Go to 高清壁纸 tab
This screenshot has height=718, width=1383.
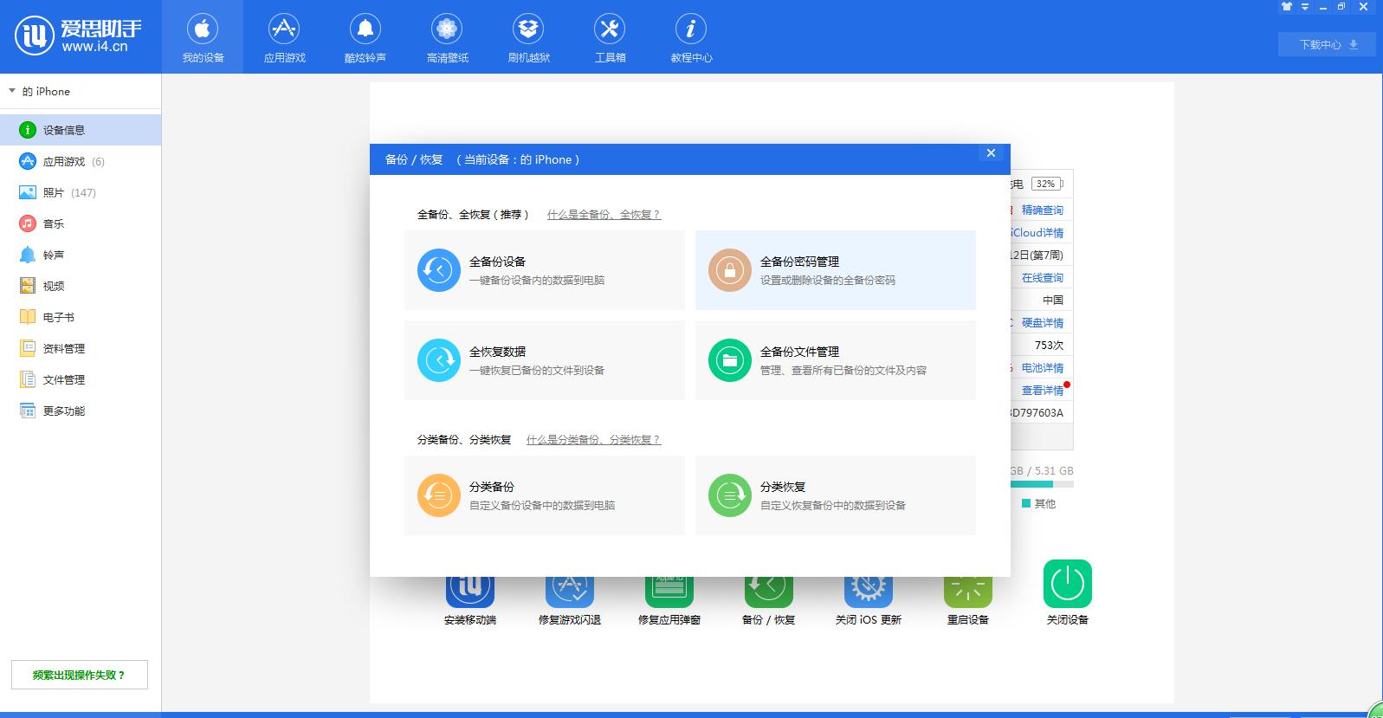click(447, 37)
